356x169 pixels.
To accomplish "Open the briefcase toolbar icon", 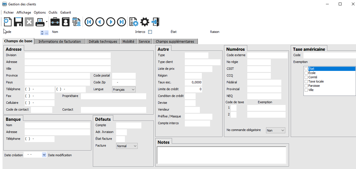I will (55, 22).
